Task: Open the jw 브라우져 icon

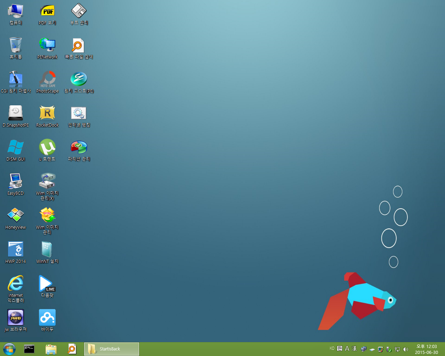Action: (16, 321)
